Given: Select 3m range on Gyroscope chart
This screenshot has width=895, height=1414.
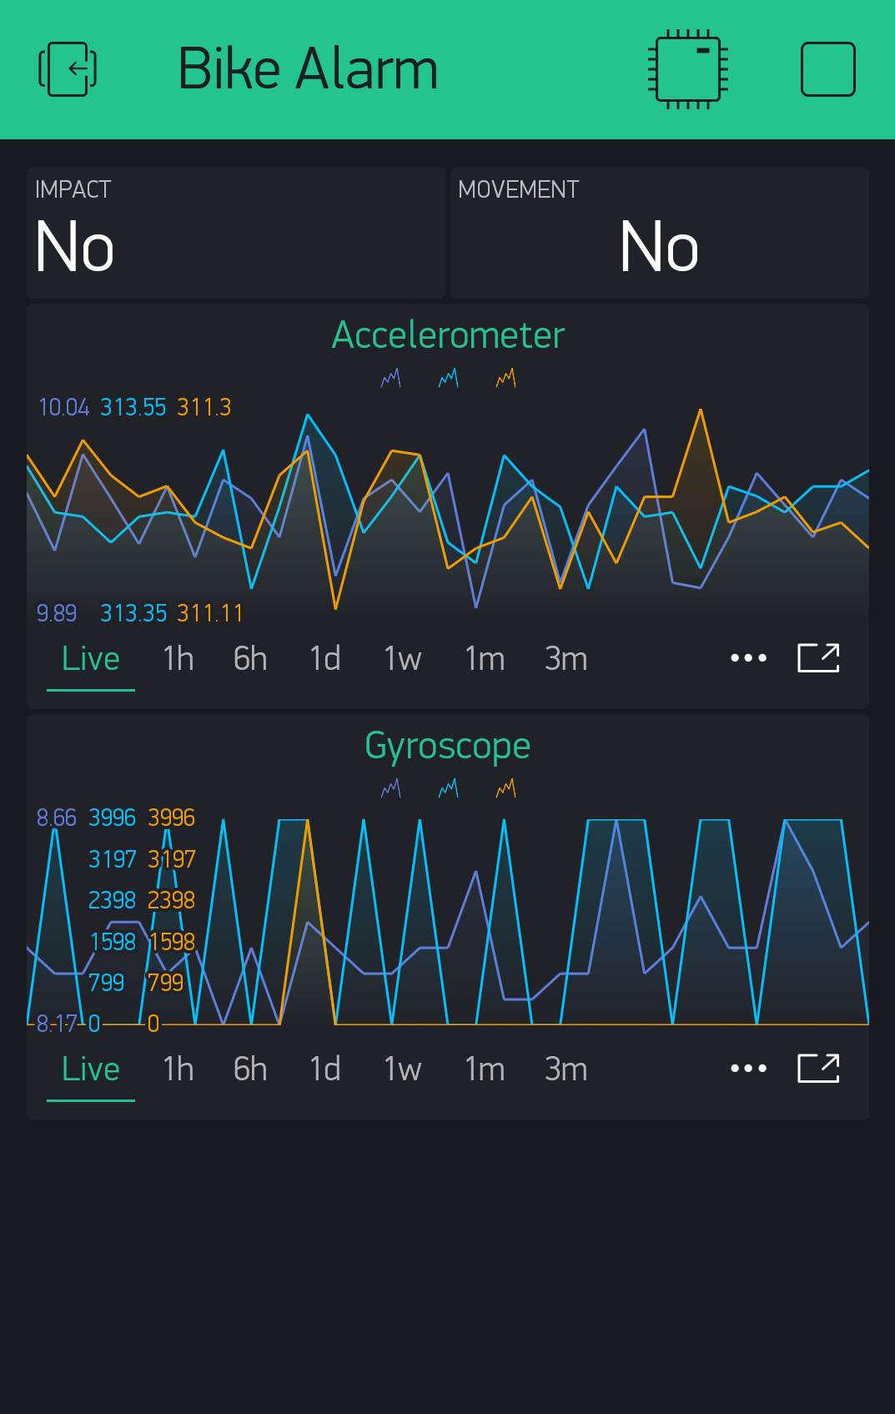Looking at the screenshot, I should [x=566, y=1069].
